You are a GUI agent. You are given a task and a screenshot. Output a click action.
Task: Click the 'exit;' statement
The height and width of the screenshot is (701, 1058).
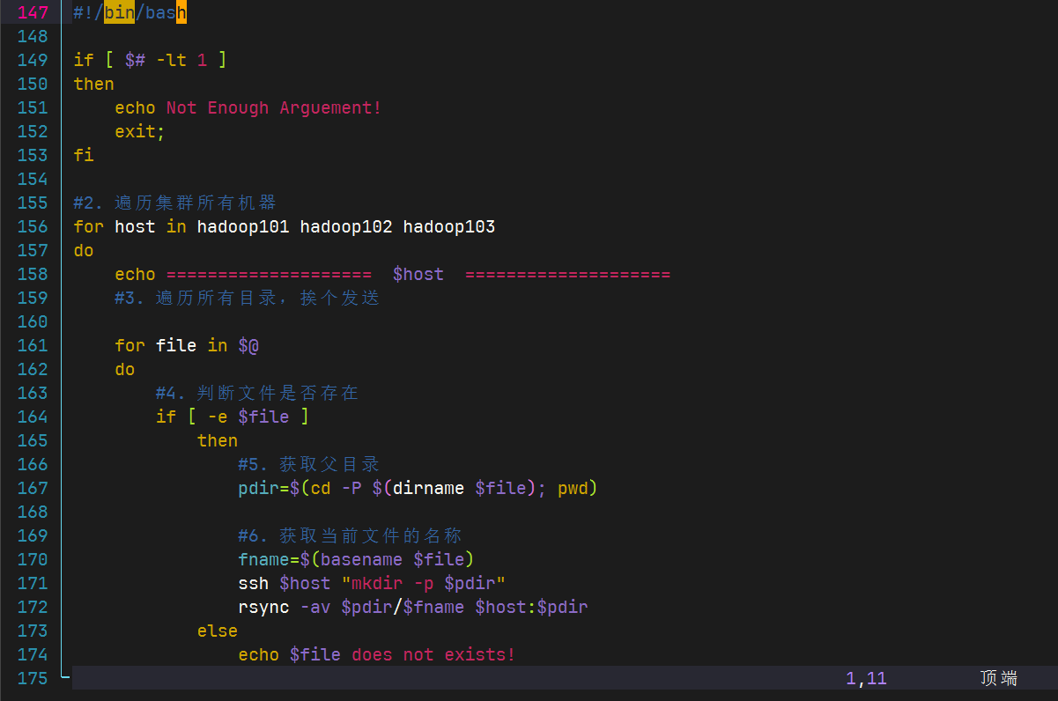pyautogui.click(x=140, y=131)
